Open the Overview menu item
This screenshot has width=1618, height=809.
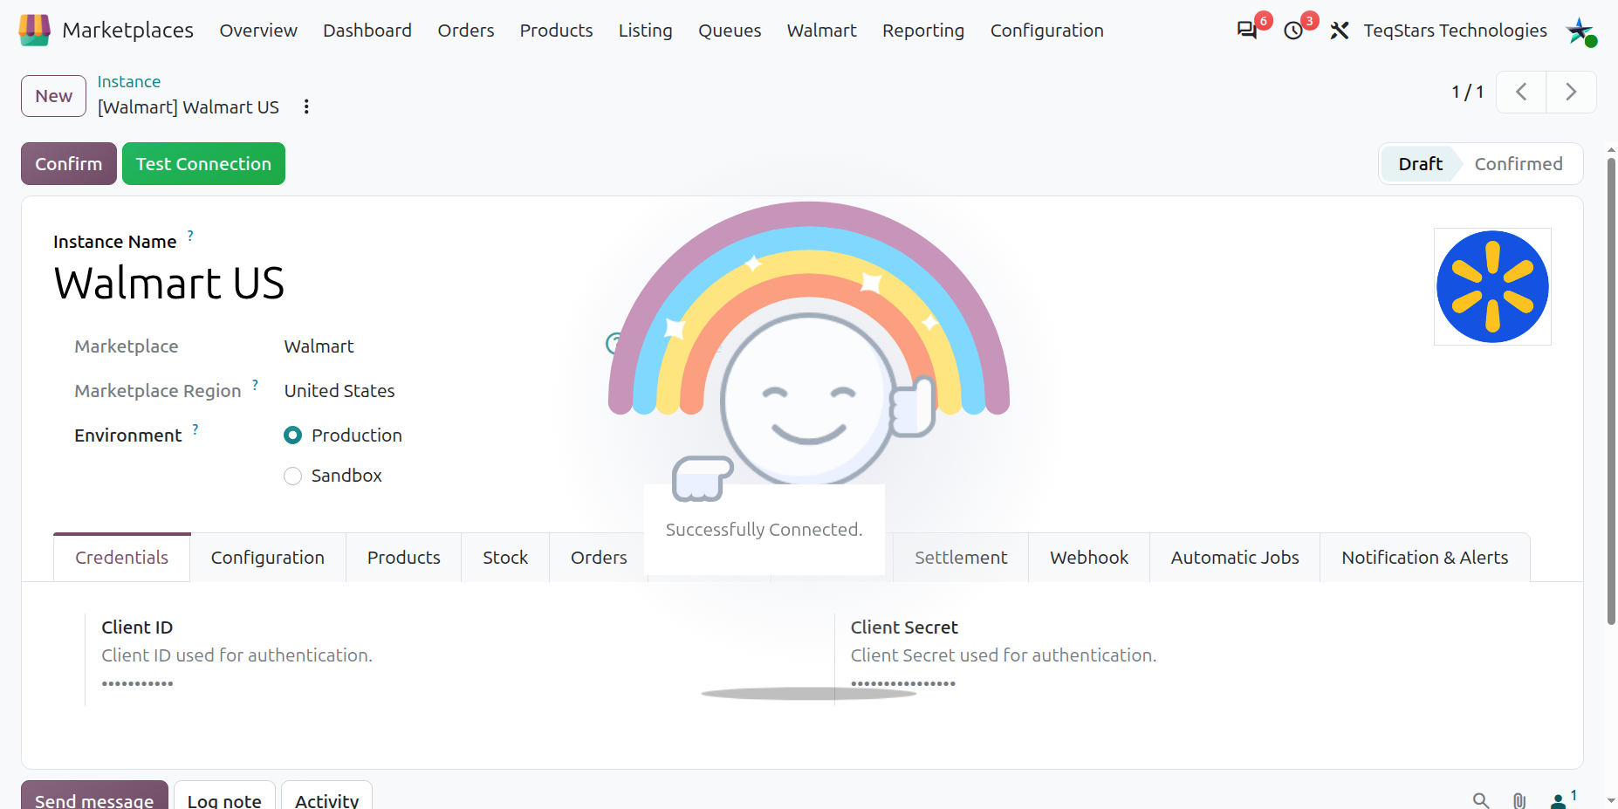(258, 31)
